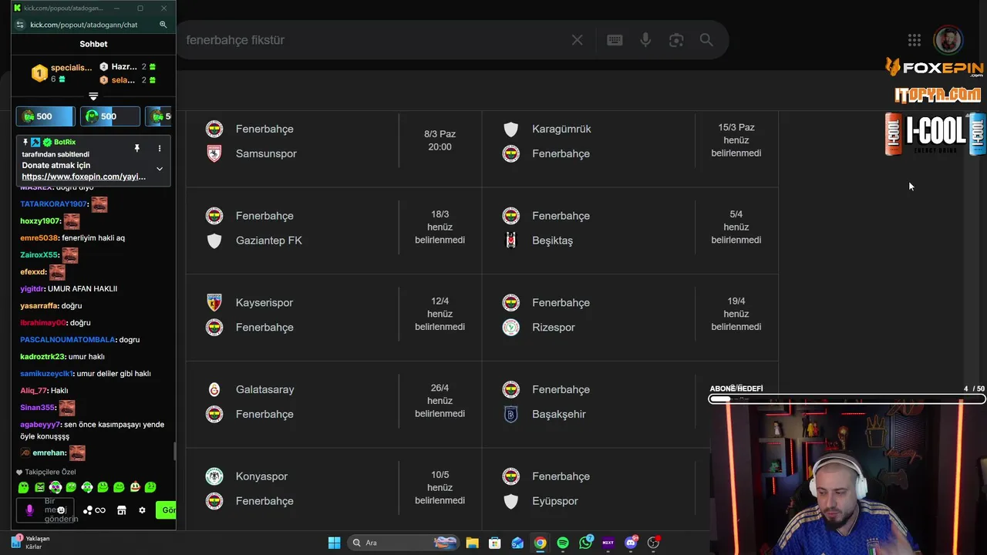Click the taskbar Ara search box

pyautogui.click(x=403, y=543)
